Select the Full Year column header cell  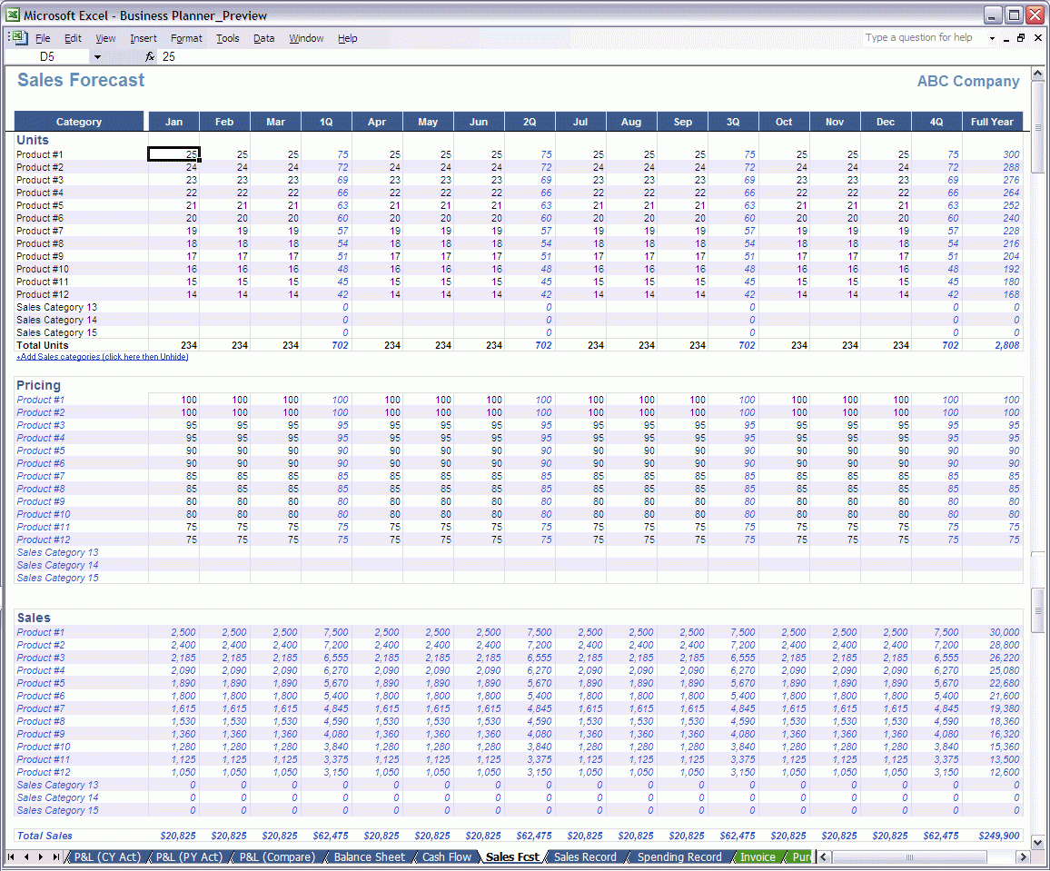click(x=992, y=122)
